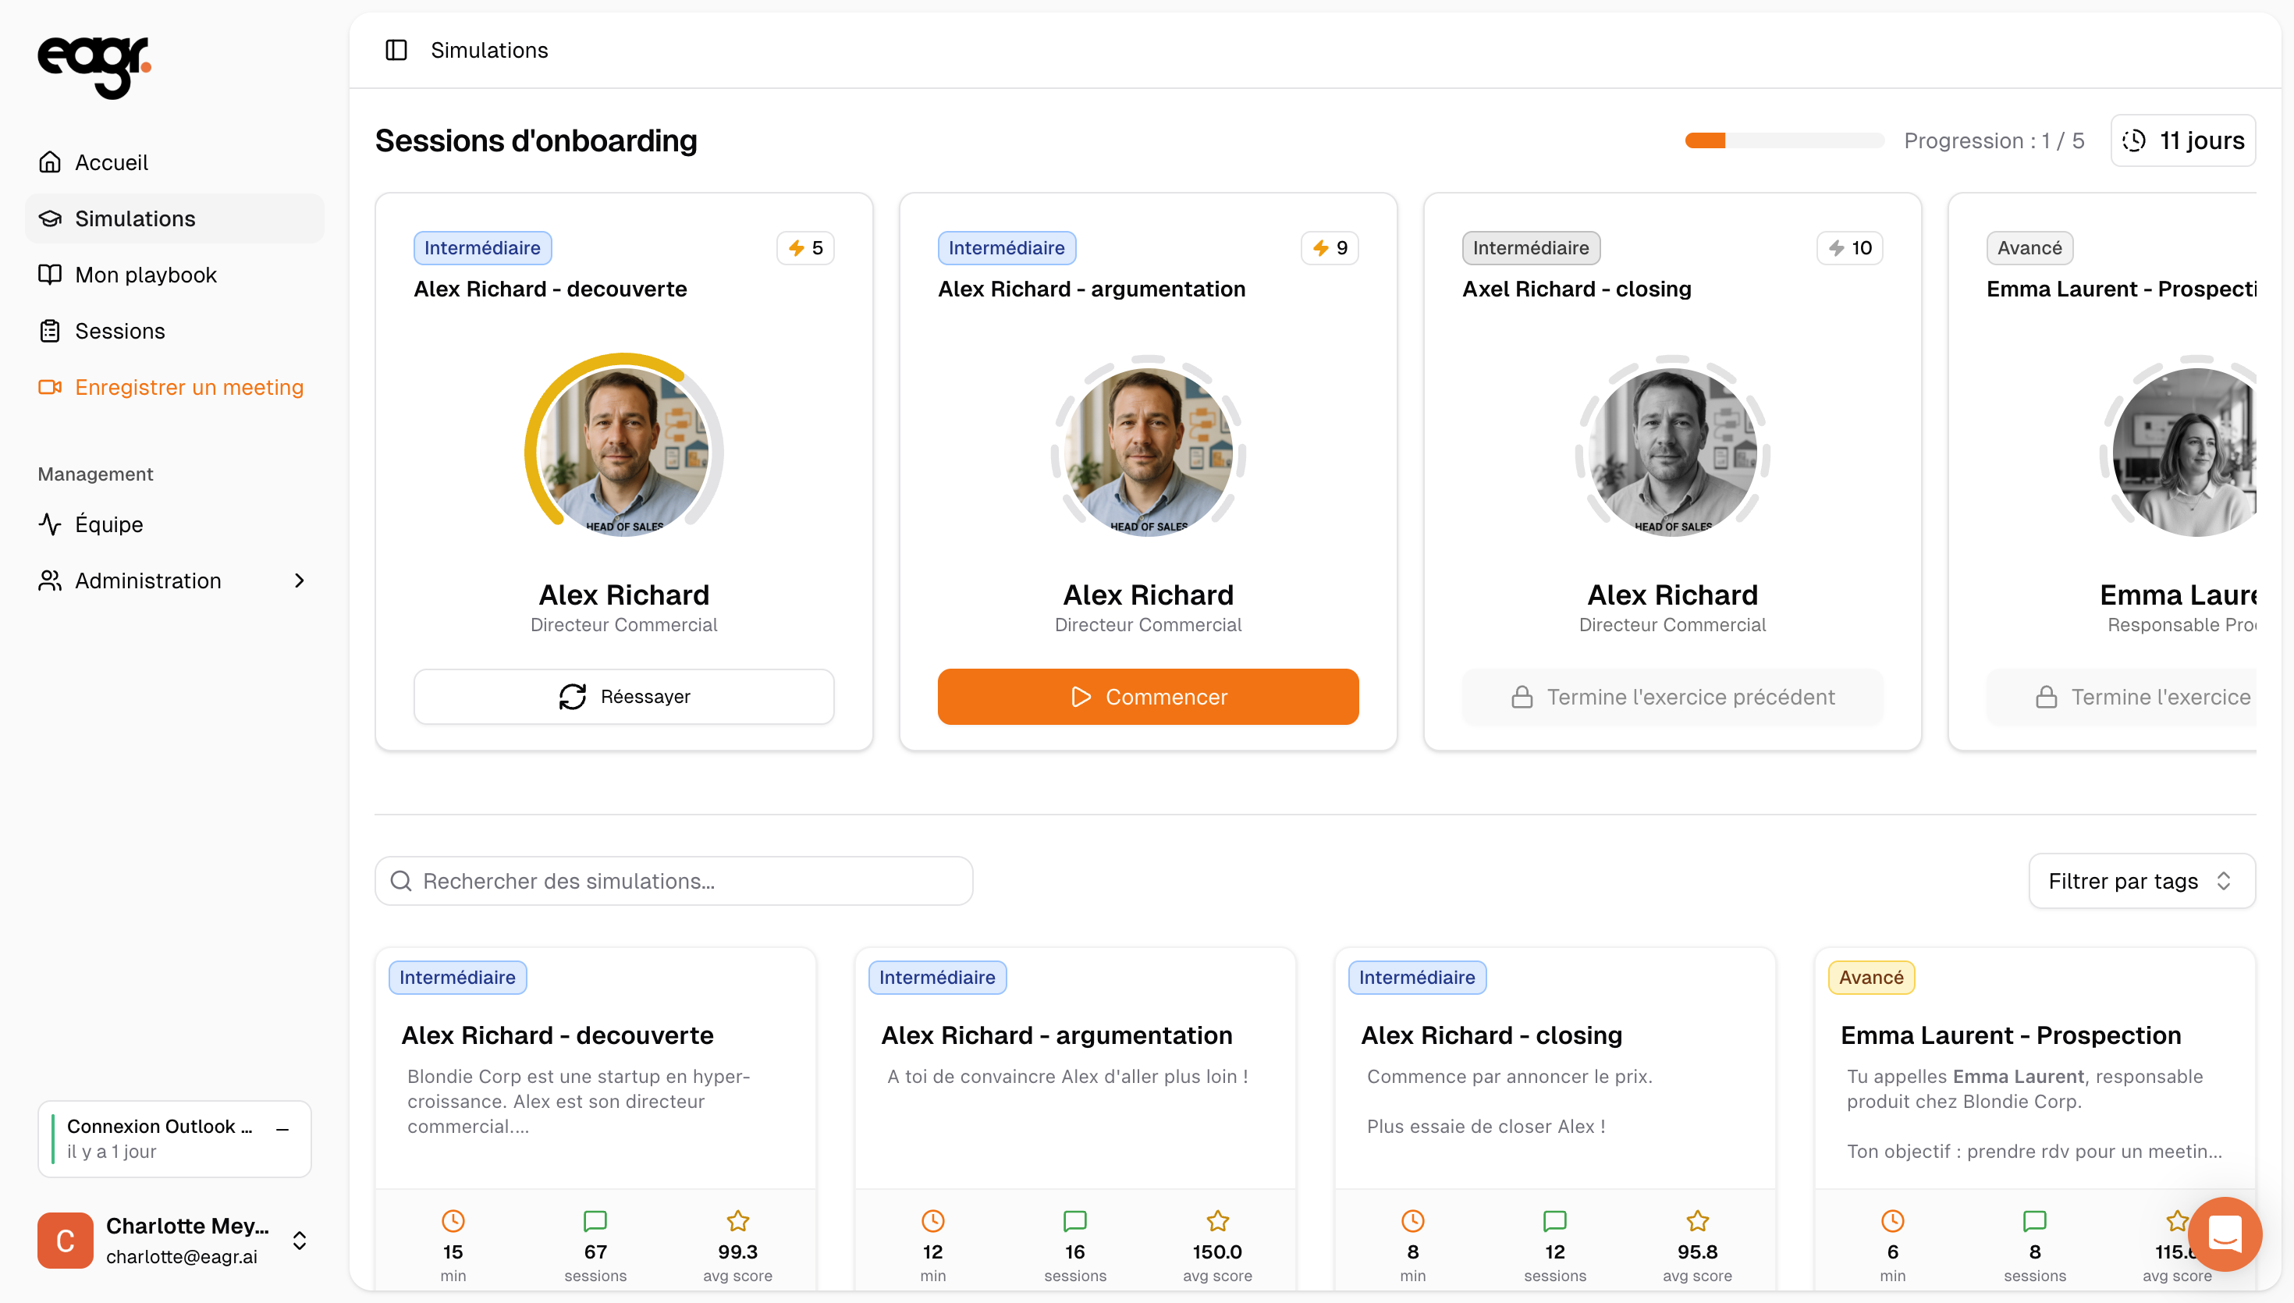Open the chat support bubble

pos(2225,1234)
